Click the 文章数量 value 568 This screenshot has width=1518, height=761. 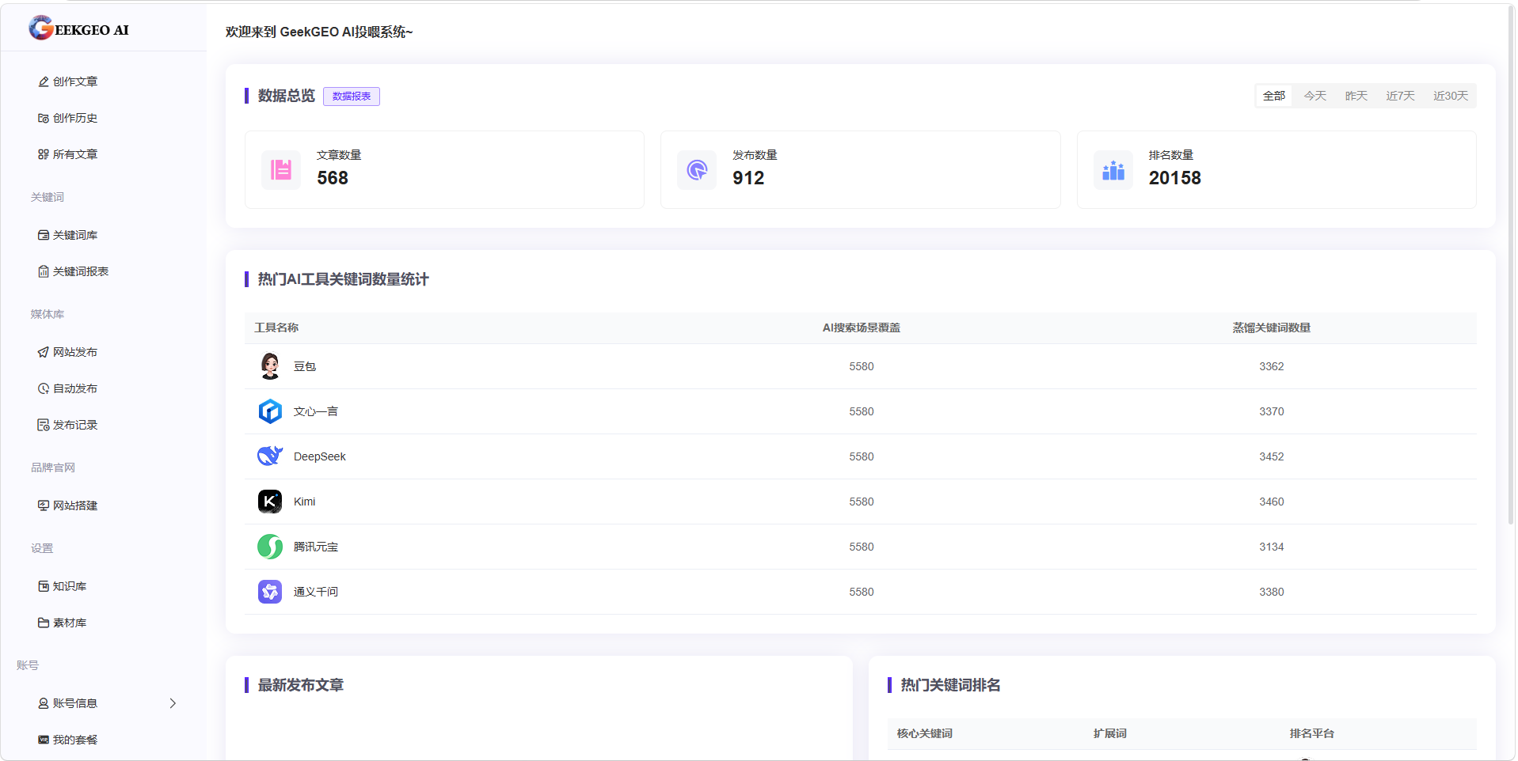pyautogui.click(x=333, y=178)
